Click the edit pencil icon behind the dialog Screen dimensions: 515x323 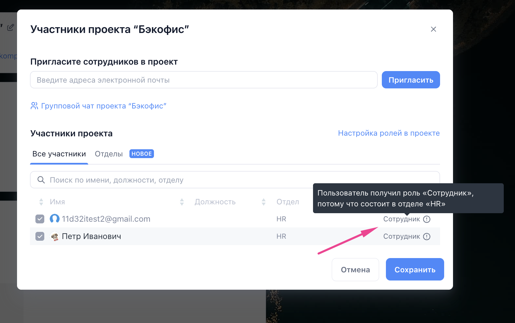click(x=11, y=27)
